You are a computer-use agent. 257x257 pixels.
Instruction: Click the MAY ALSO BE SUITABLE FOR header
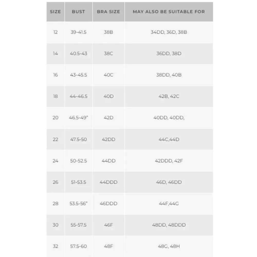[x=169, y=12]
